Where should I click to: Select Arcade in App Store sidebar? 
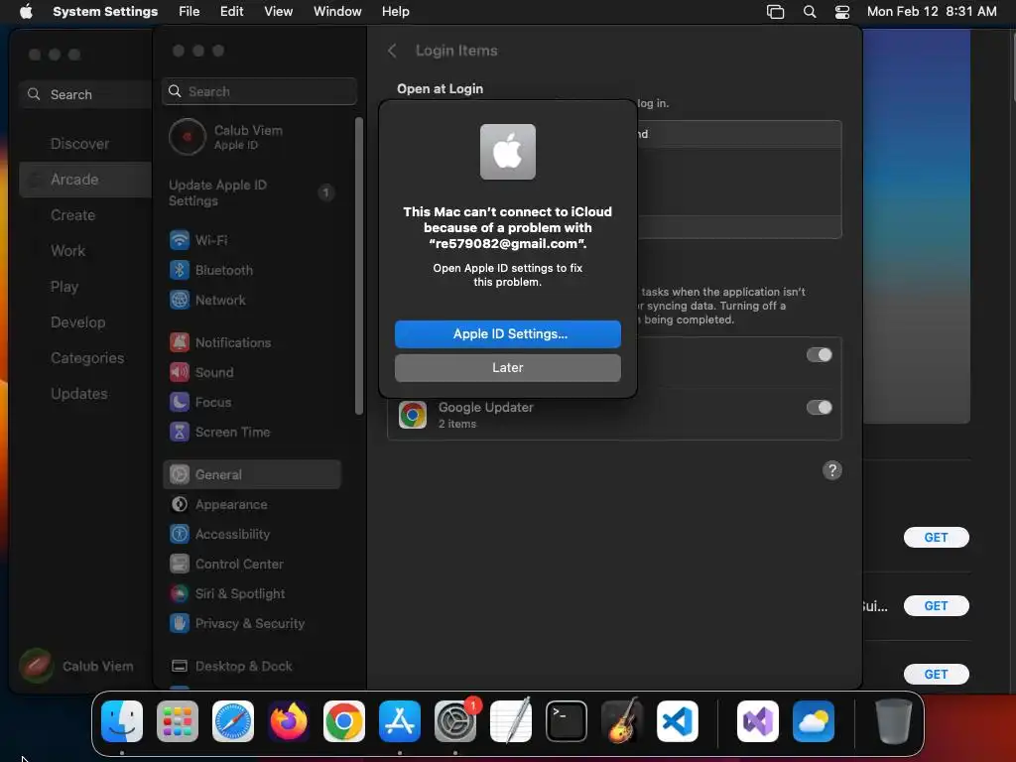pos(85,180)
